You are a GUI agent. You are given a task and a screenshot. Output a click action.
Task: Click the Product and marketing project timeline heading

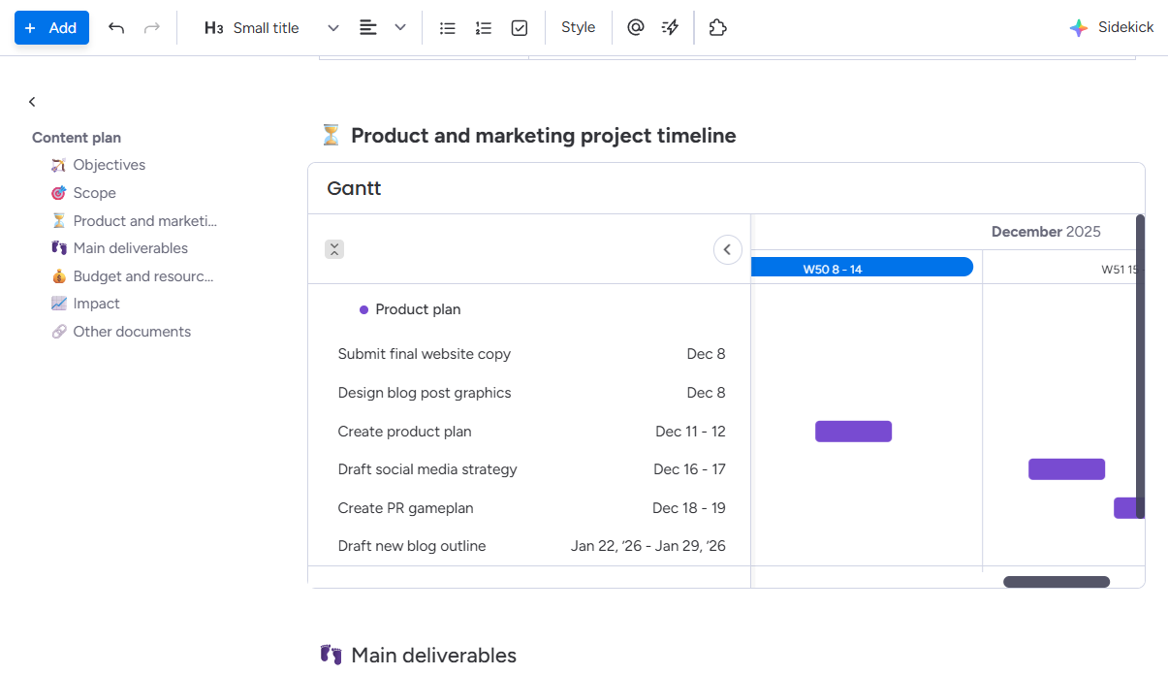click(543, 136)
